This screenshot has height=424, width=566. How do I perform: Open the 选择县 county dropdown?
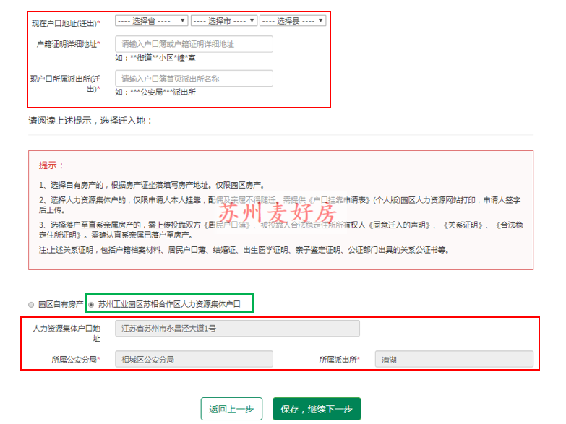point(292,21)
